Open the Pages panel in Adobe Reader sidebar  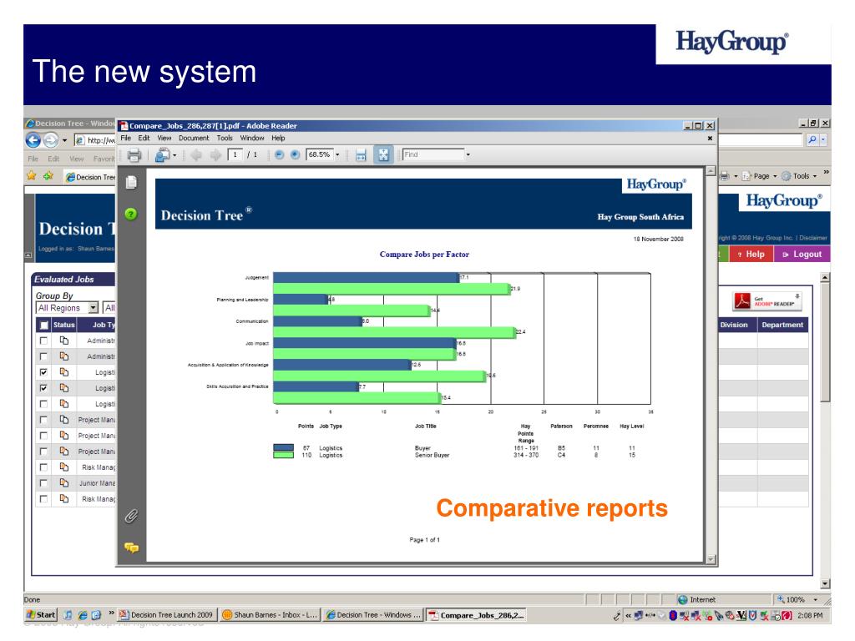131,182
